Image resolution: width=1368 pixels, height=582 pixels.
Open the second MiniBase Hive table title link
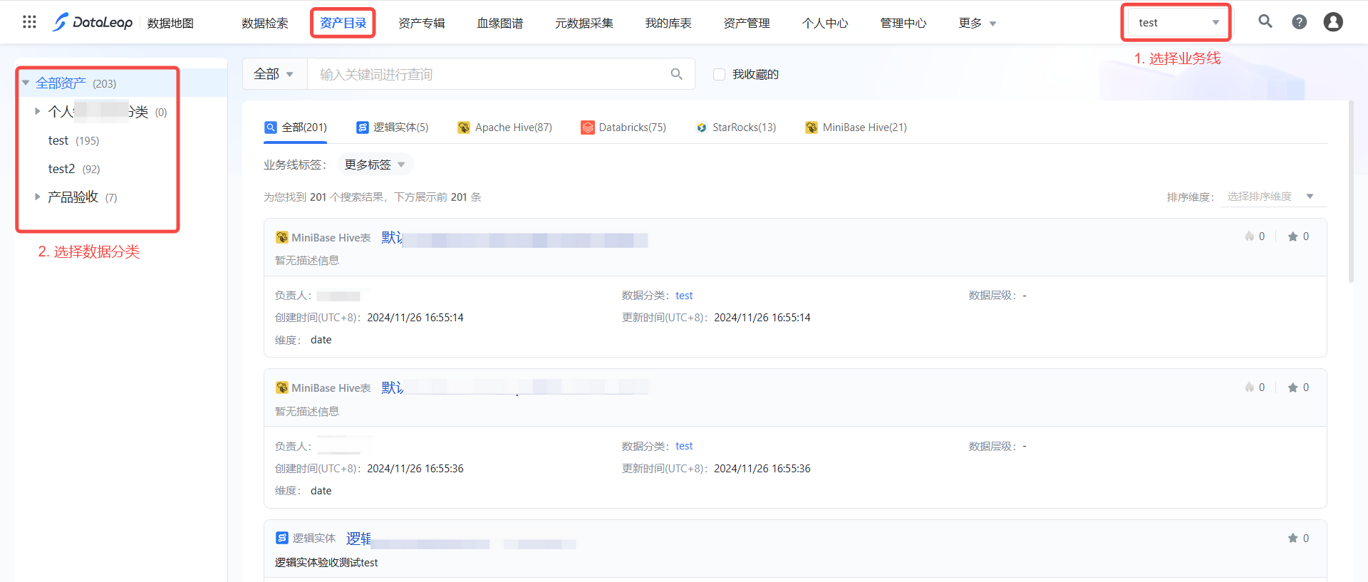(x=514, y=388)
